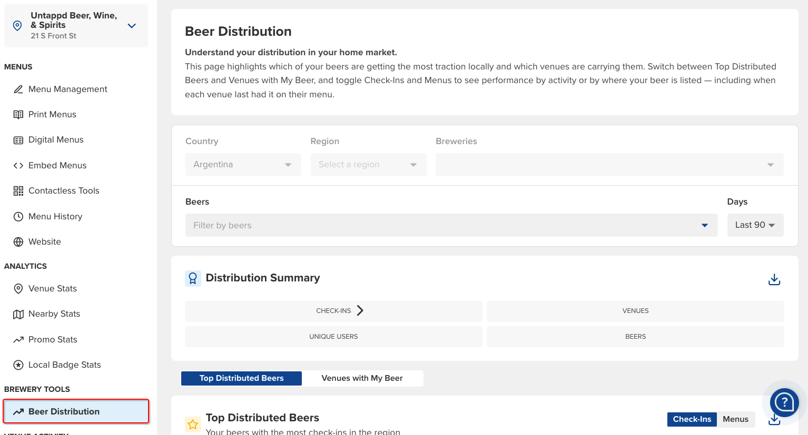Click the star icon beside Top Distributed Beers
Viewport: 808px width, 435px height.
(193, 424)
